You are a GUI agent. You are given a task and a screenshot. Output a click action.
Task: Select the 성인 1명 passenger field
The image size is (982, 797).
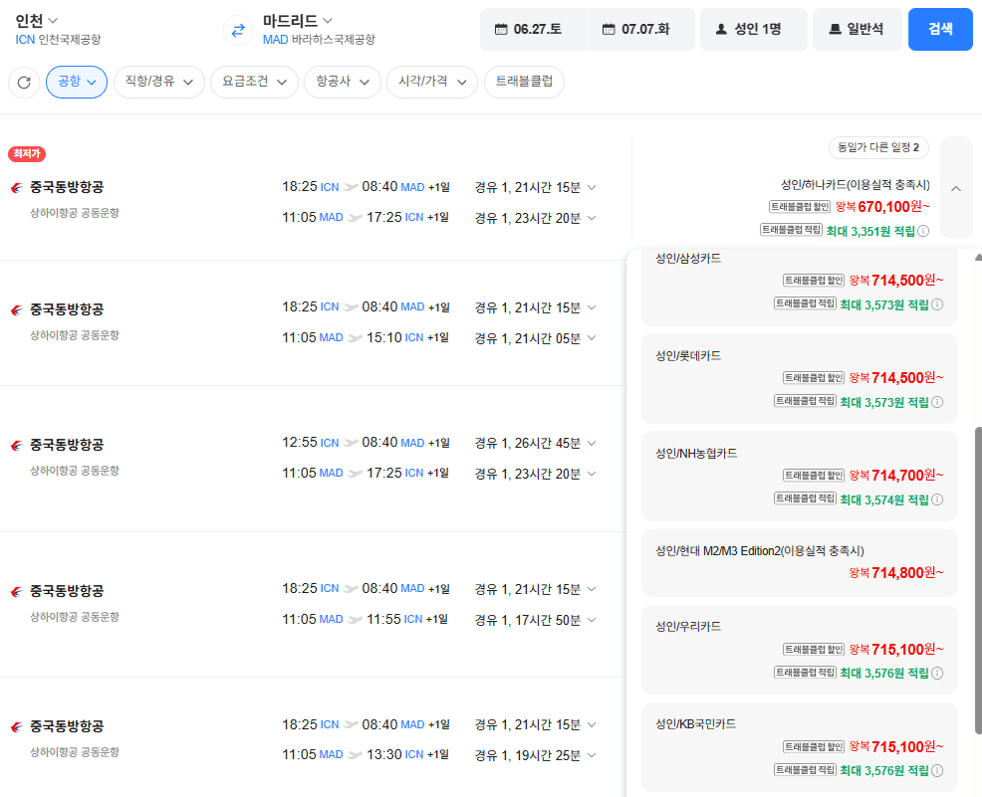tap(753, 30)
